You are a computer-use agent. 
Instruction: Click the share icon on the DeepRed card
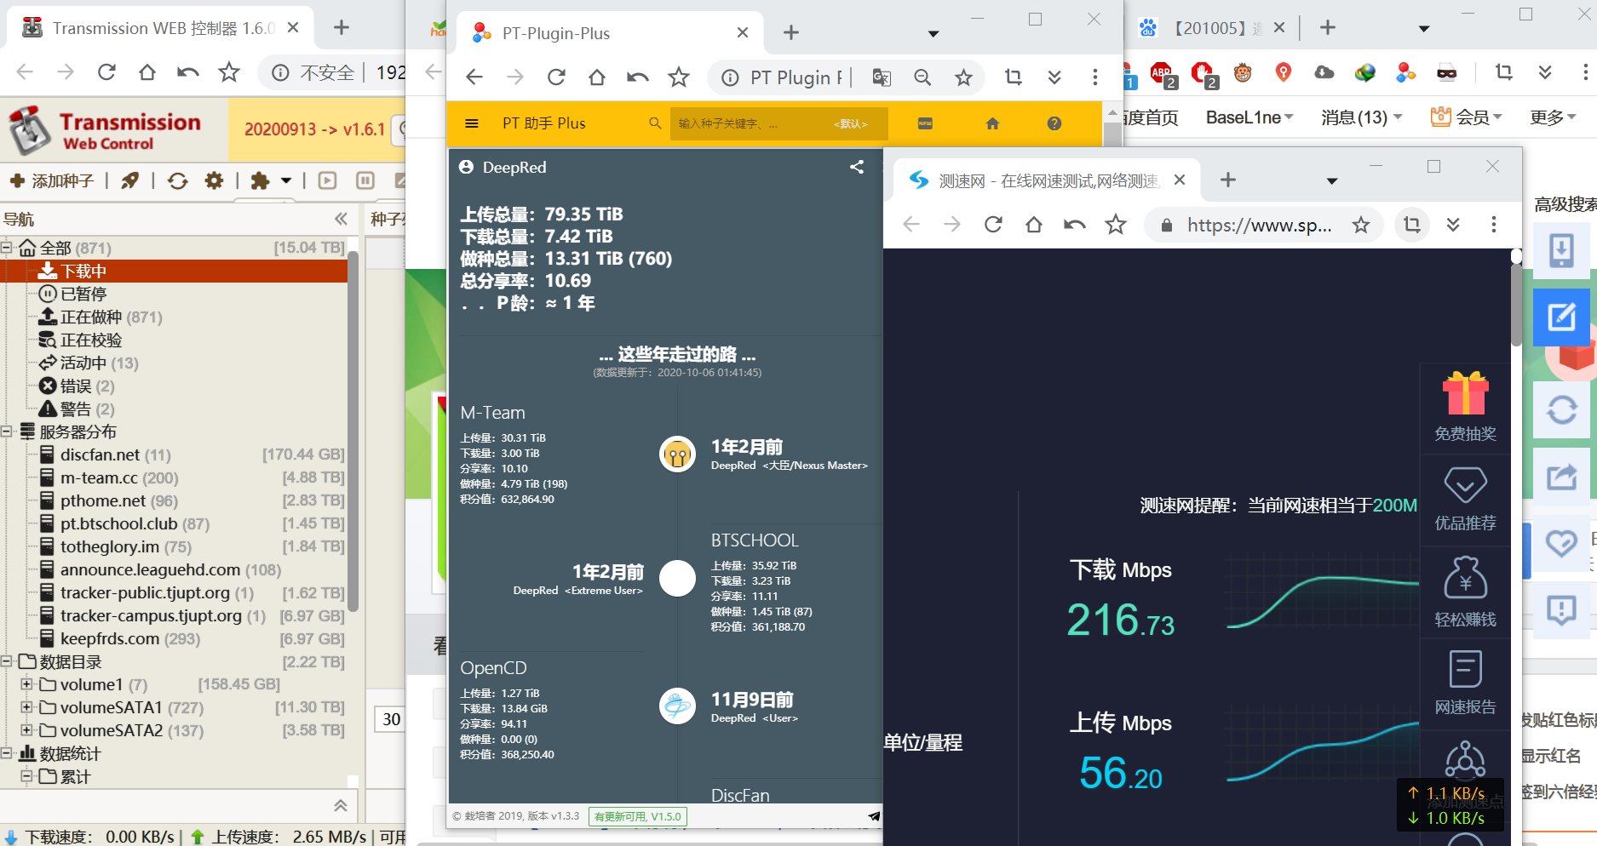point(857,167)
